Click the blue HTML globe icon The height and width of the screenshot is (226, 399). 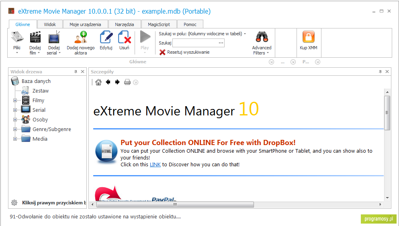(106, 151)
